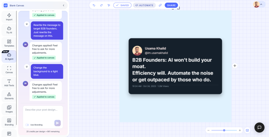Open the Branding panel
Screen dimensions: 269x137
[9, 122]
